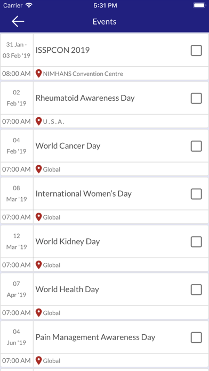Tick the Rheumatoid Awareness Day checkbox
The height and width of the screenshot is (371, 209).
[196, 98]
